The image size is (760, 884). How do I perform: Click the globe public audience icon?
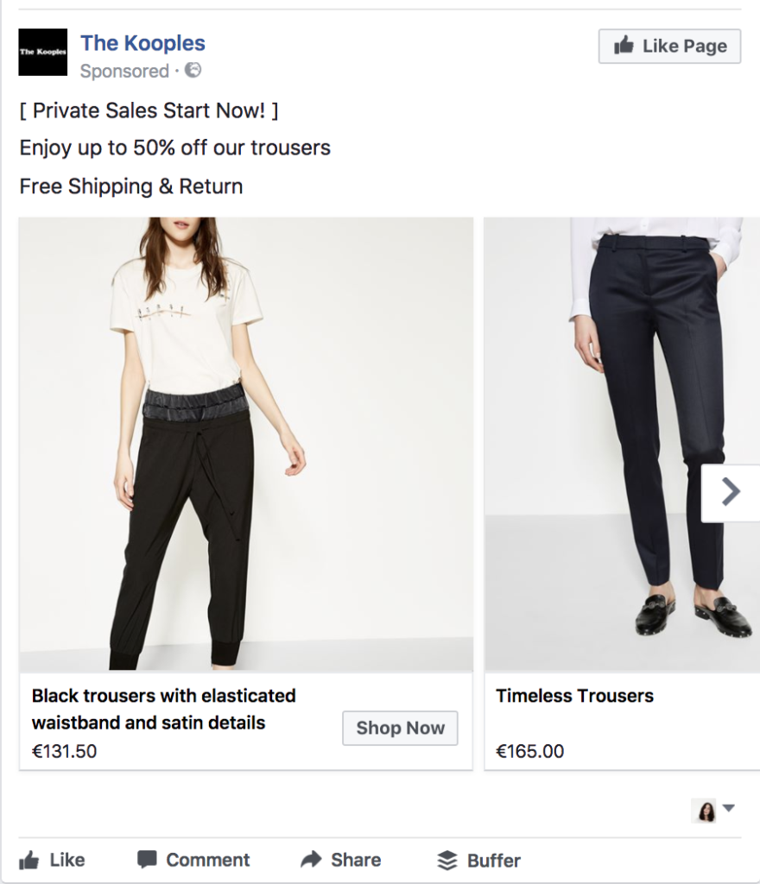point(193,71)
